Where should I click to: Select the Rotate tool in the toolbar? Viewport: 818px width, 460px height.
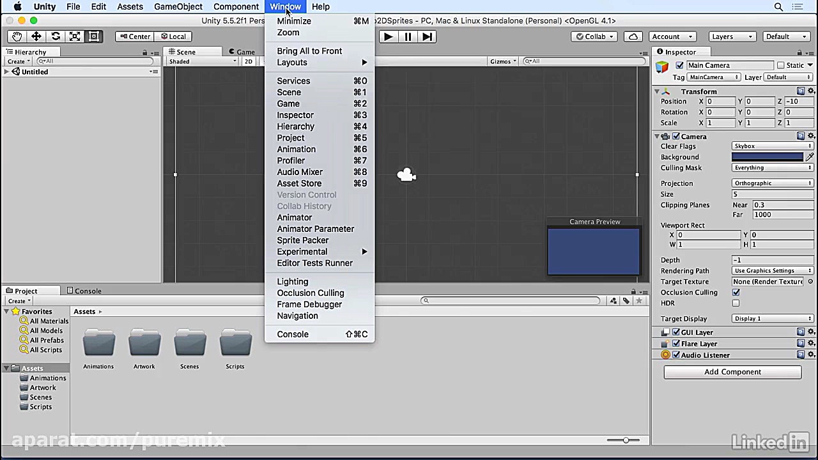coord(56,36)
